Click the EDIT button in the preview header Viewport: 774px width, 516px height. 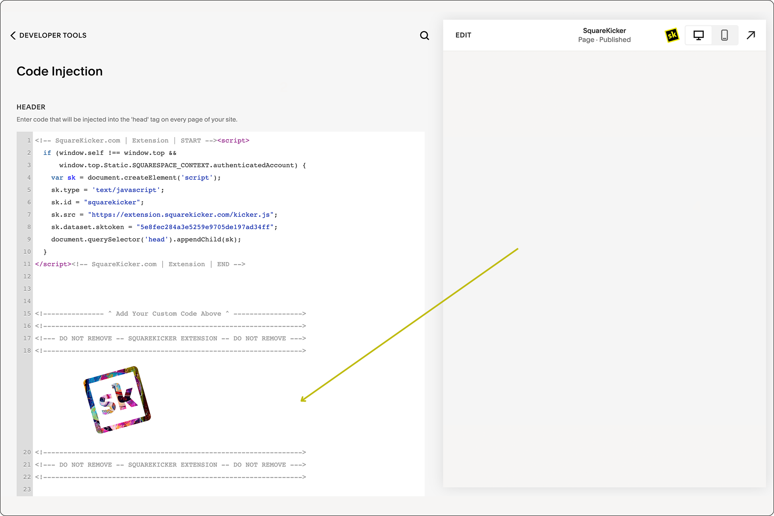pos(463,35)
